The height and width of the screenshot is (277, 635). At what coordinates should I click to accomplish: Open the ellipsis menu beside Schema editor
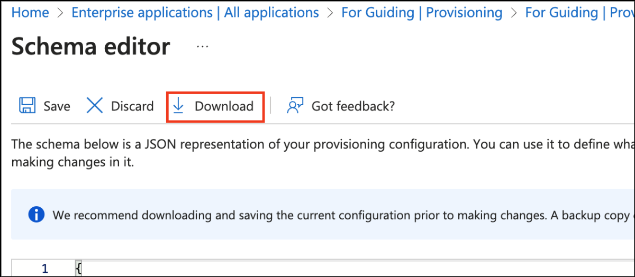(203, 47)
